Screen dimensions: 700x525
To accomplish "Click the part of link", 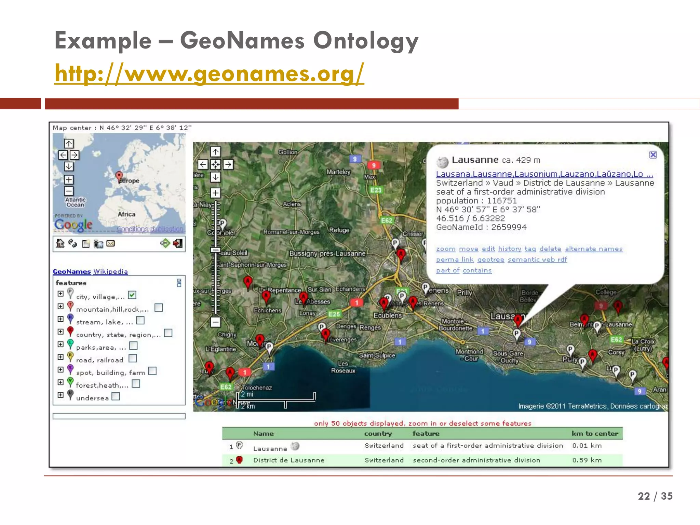I will point(448,270).
